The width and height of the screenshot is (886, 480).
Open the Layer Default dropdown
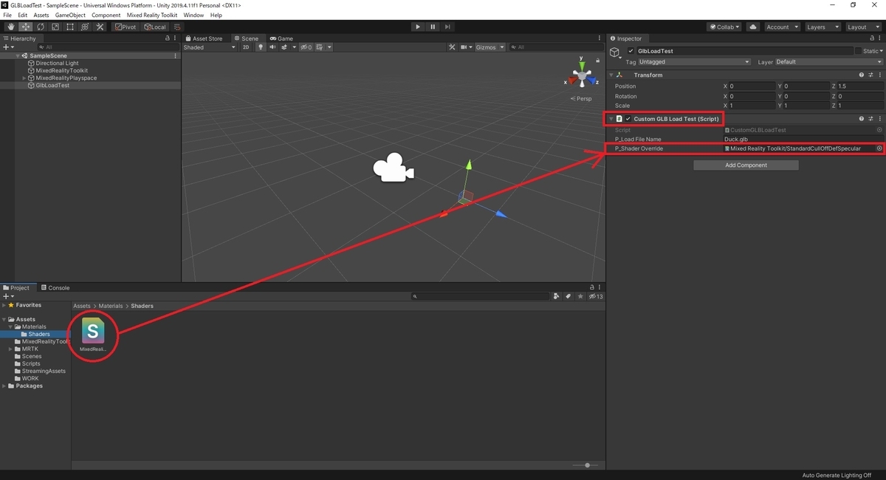(828, 62)
